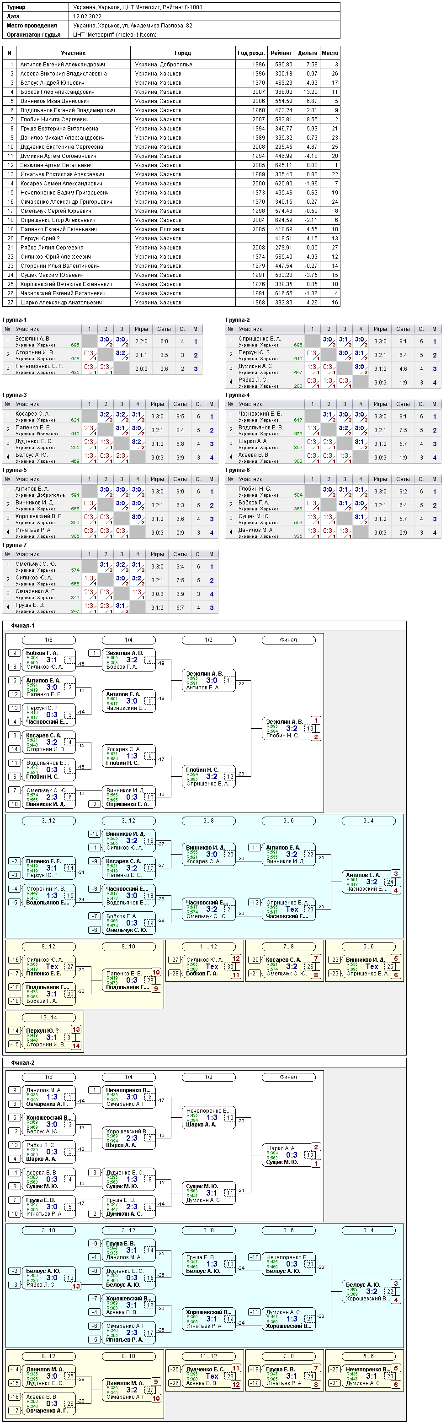
Task: Click the 'Город' column header
Action: pyautogui.click(x=183, y=53)
